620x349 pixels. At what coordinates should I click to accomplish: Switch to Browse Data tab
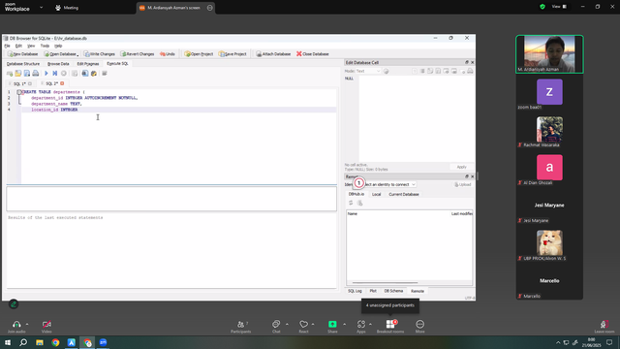coord(58,64)
